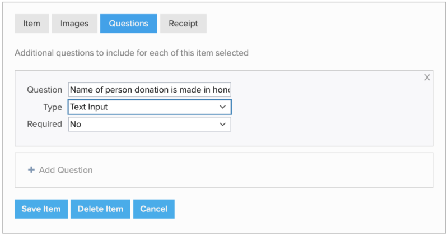Switch to the Item tab
The height and width of the screenshot is (235, 448).
click(31, 24)
